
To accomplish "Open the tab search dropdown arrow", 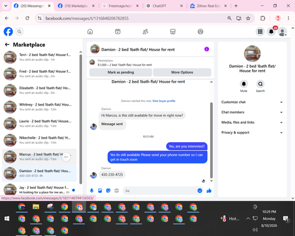I will [6, 6].
